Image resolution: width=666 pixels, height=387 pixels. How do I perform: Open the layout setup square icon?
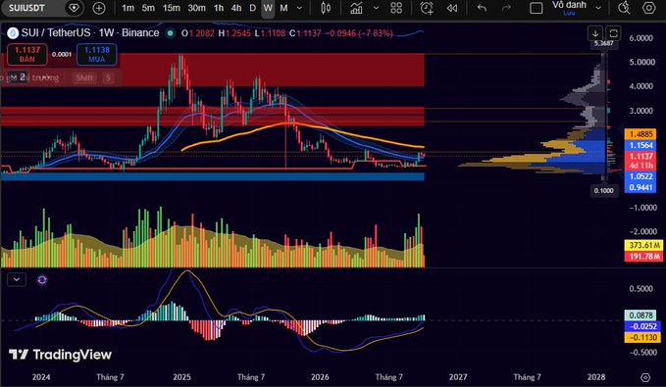tap(536, 8)
